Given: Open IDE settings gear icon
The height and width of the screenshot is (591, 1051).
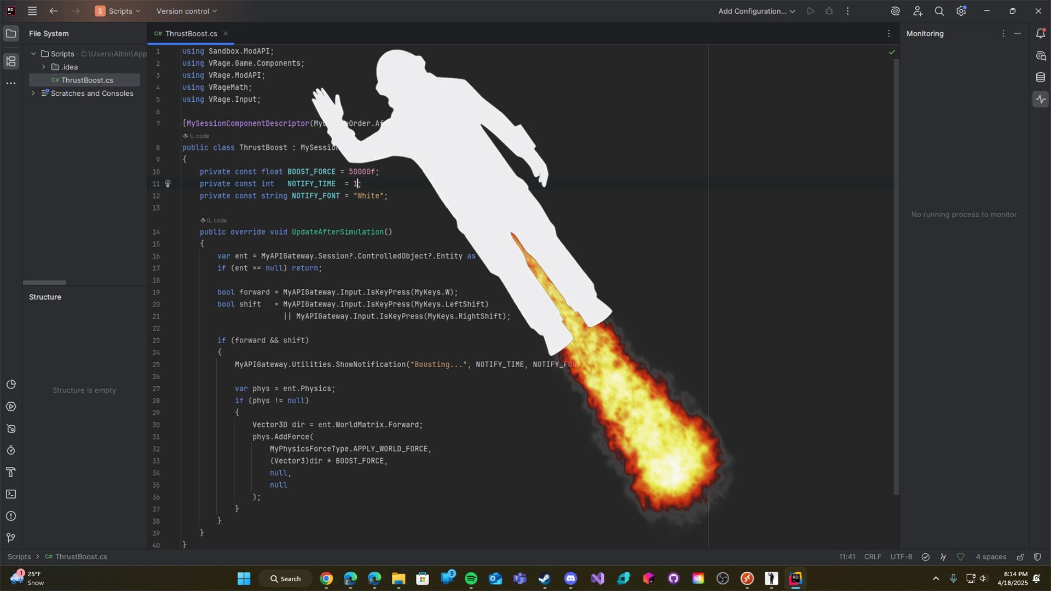Looking at the screenshot, I should pyautogui.click(x=961, y=11).
